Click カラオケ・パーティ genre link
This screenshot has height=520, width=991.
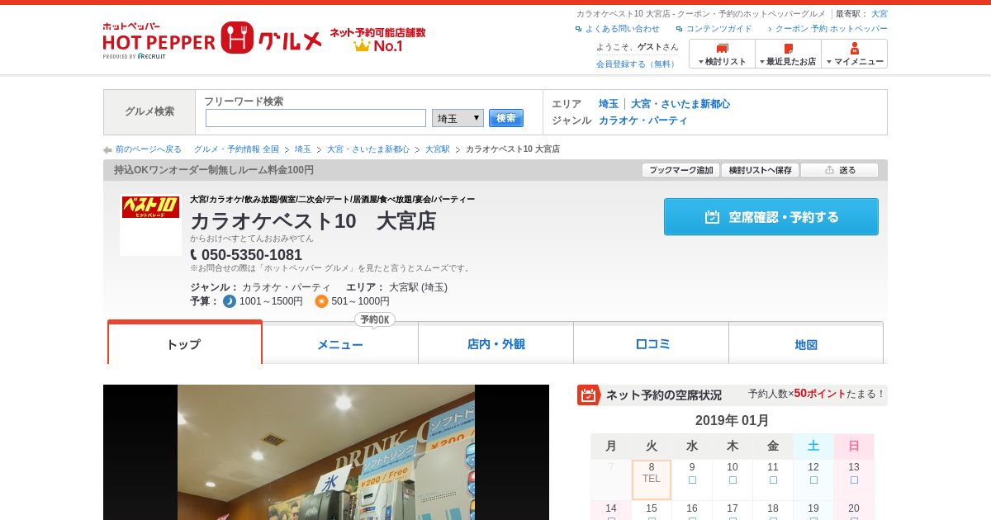[643, 121]
